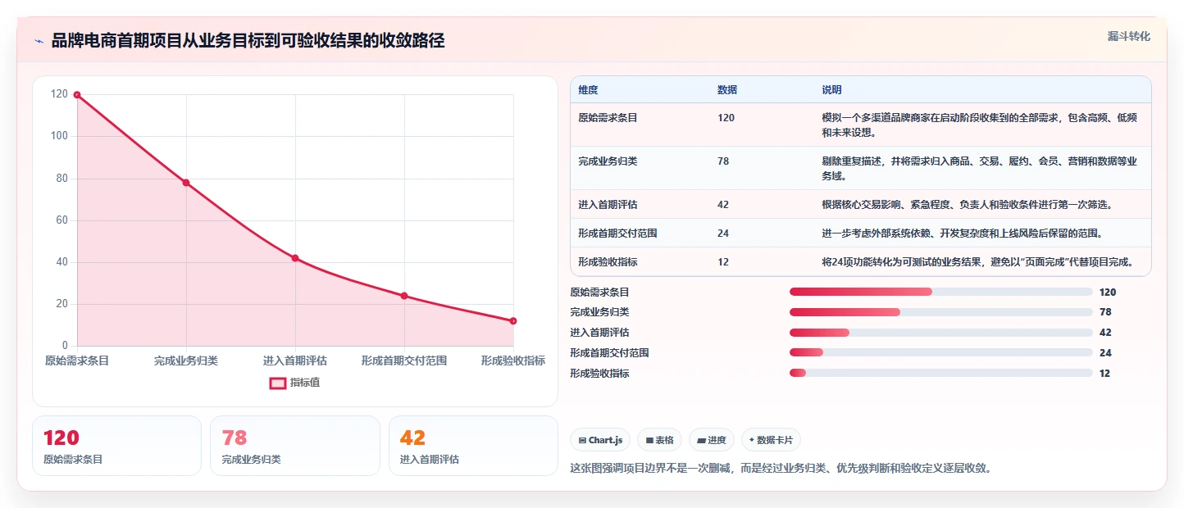Click the 进入首期评估 progress bar
The image size is (1184, 508).
point(940,333)
